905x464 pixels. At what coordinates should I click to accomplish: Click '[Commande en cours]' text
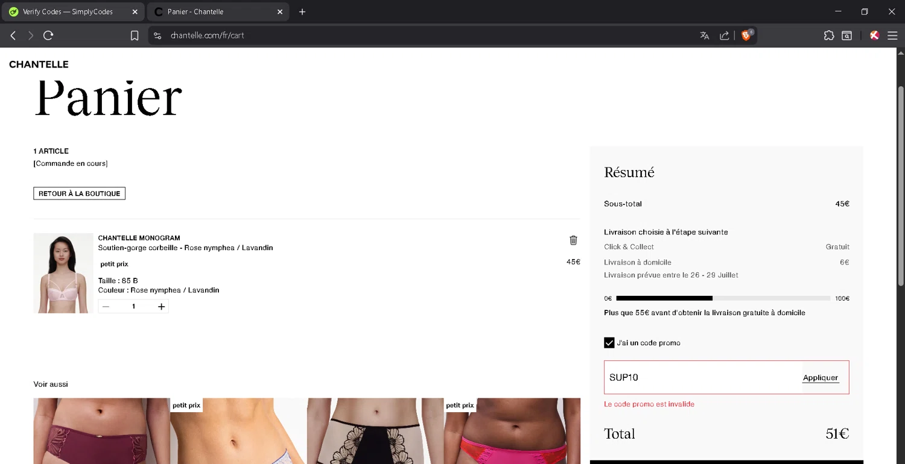tap(71, 163)
